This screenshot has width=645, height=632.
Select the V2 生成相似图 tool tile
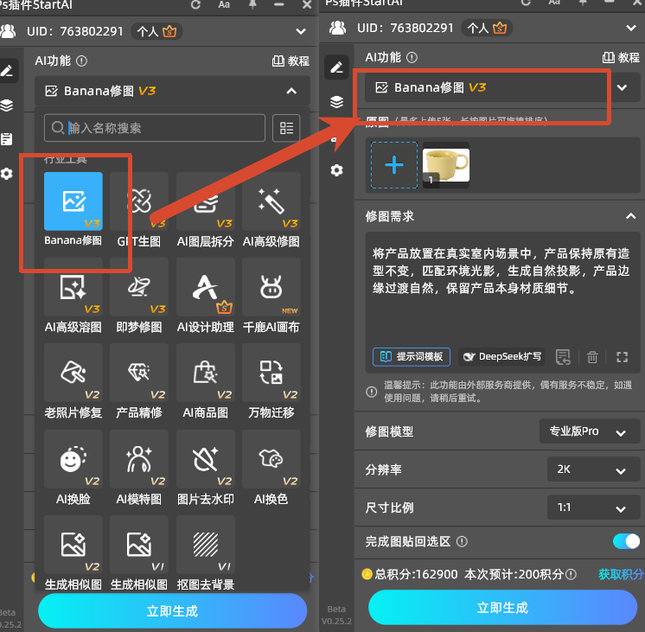click(73, 545)
